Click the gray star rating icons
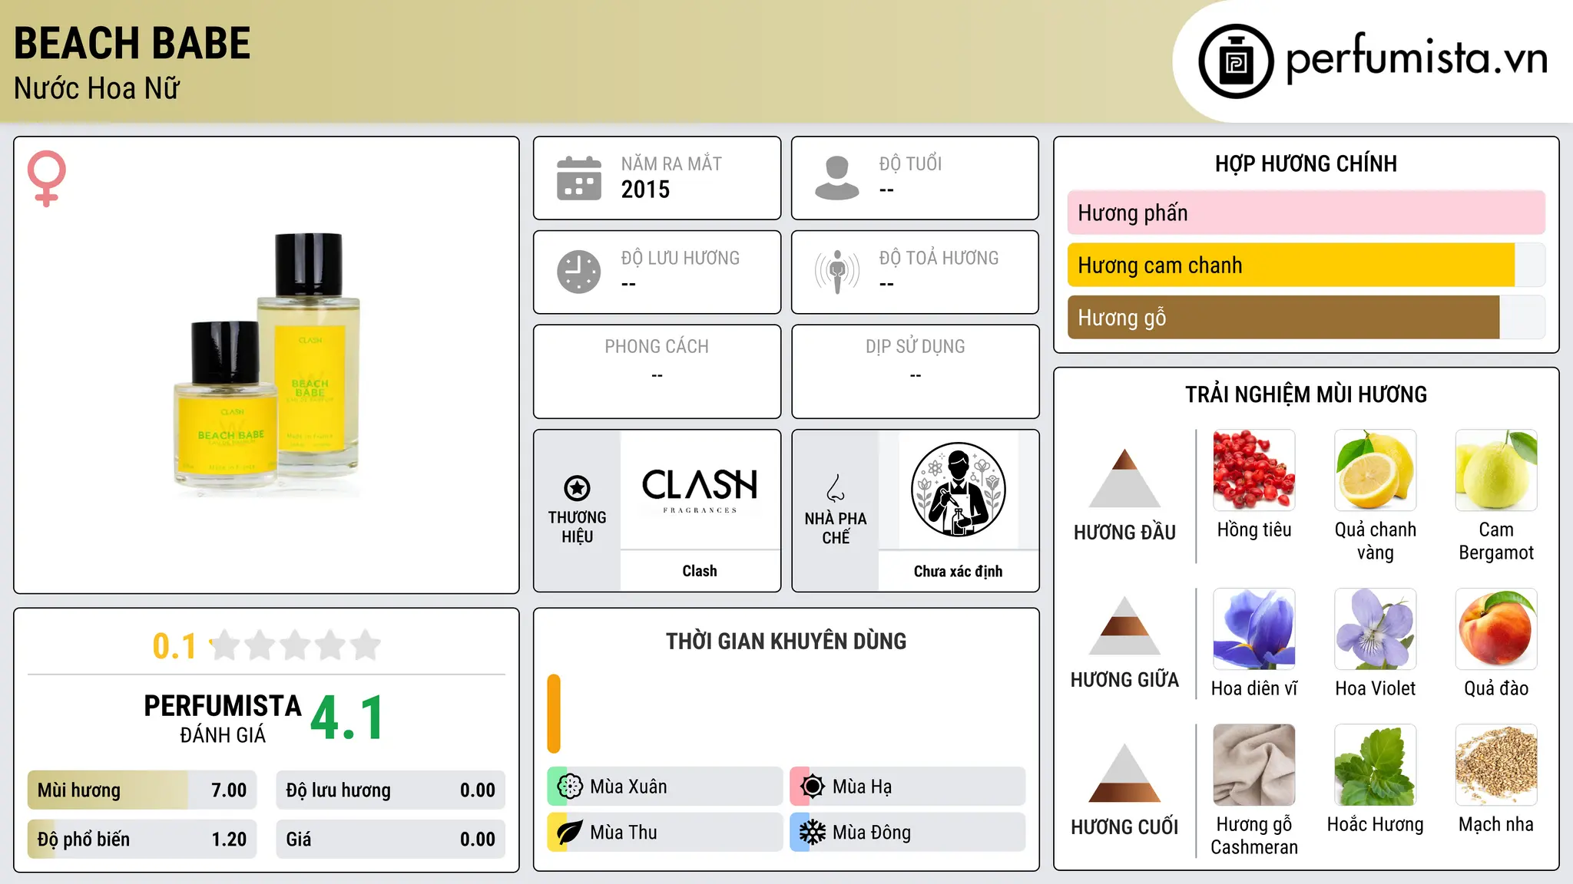 coord(296,645)
